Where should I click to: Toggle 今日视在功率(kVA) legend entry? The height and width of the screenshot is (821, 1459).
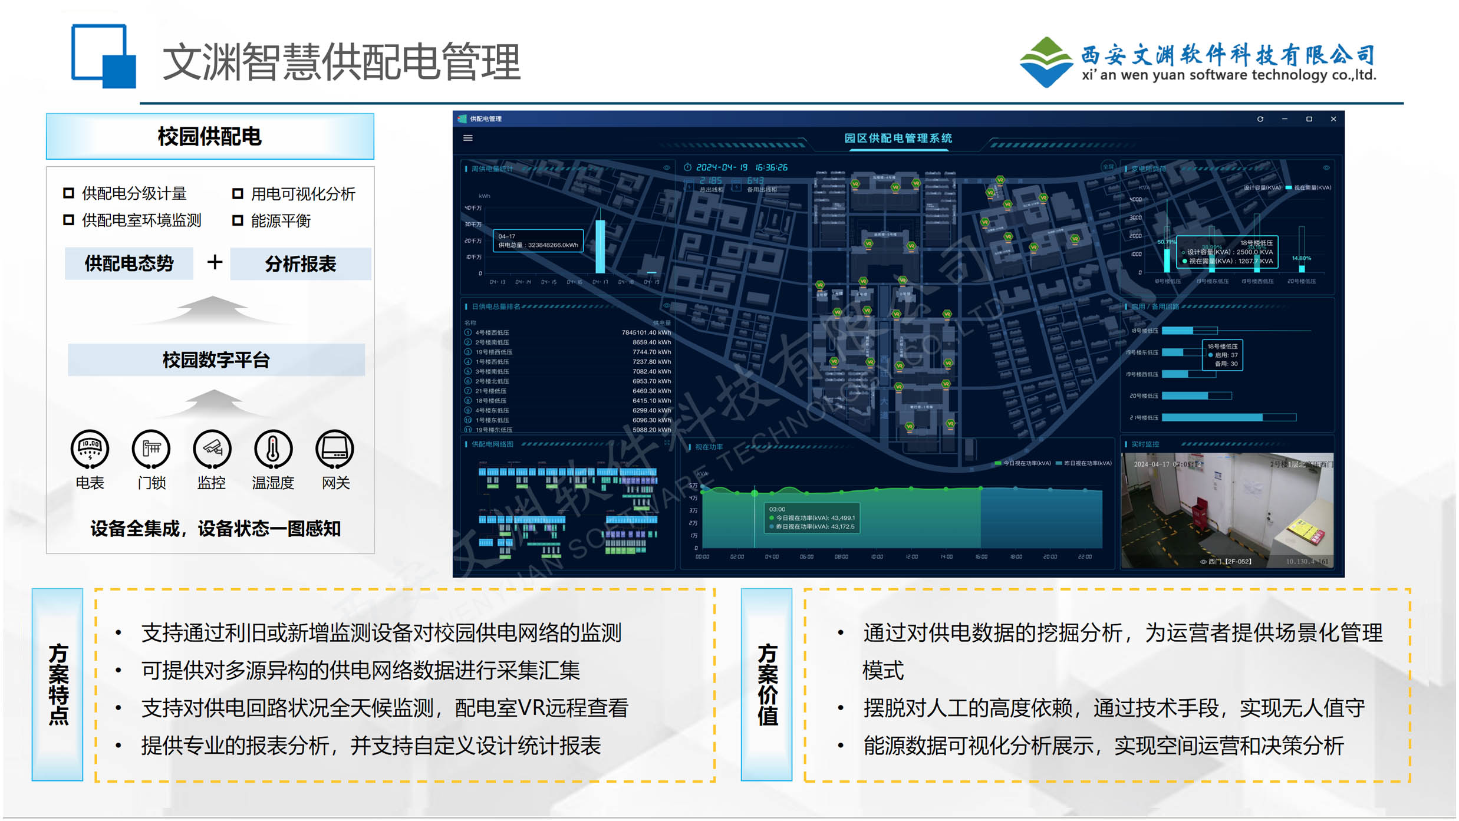(x=1023, y=463)
